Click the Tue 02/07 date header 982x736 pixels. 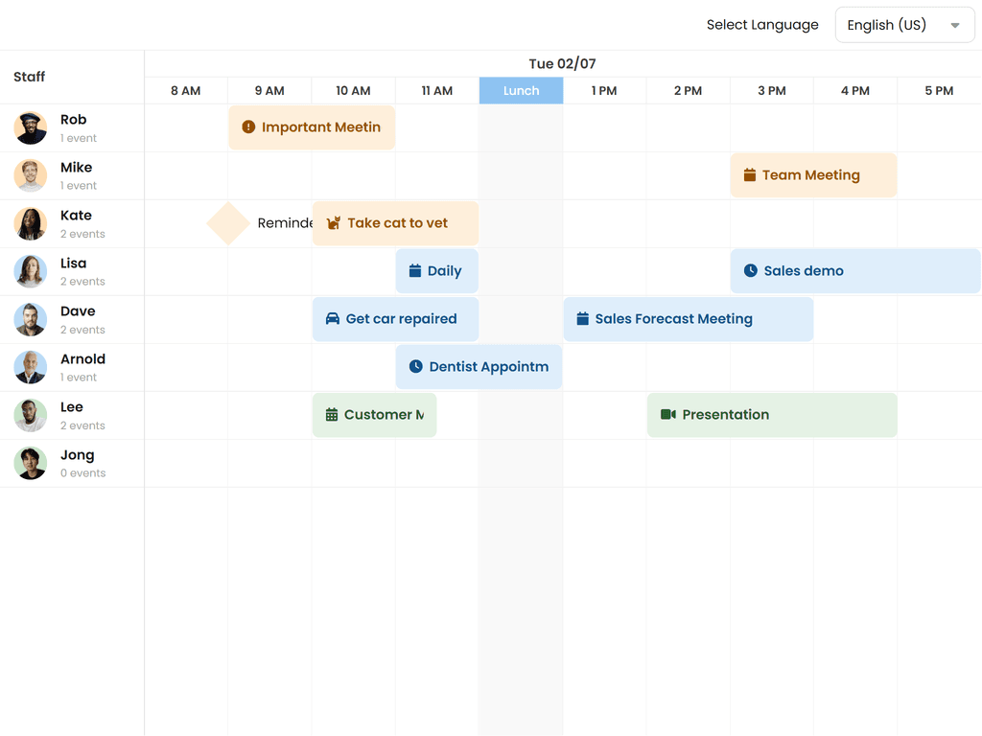pos(562,64)
